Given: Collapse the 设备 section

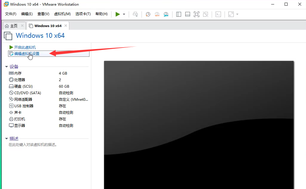Looking at the screenshot, I should 7,67.
